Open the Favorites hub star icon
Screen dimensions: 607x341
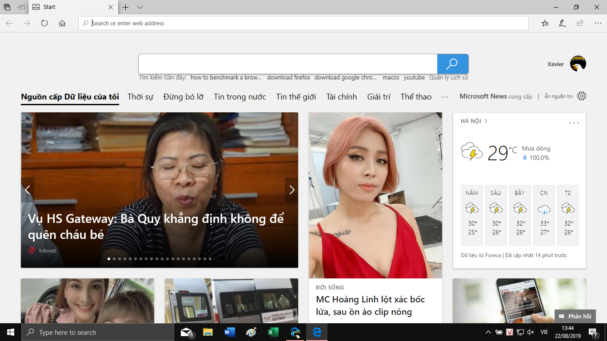(x=545, y=23)
